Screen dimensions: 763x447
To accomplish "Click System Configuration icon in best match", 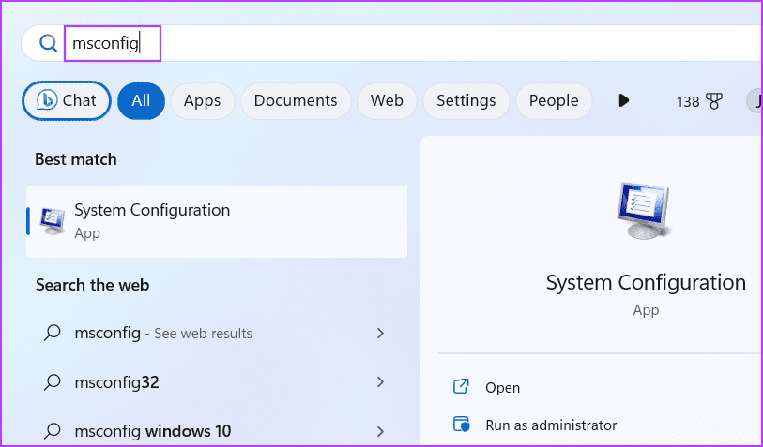I will [x=53, y=221].
